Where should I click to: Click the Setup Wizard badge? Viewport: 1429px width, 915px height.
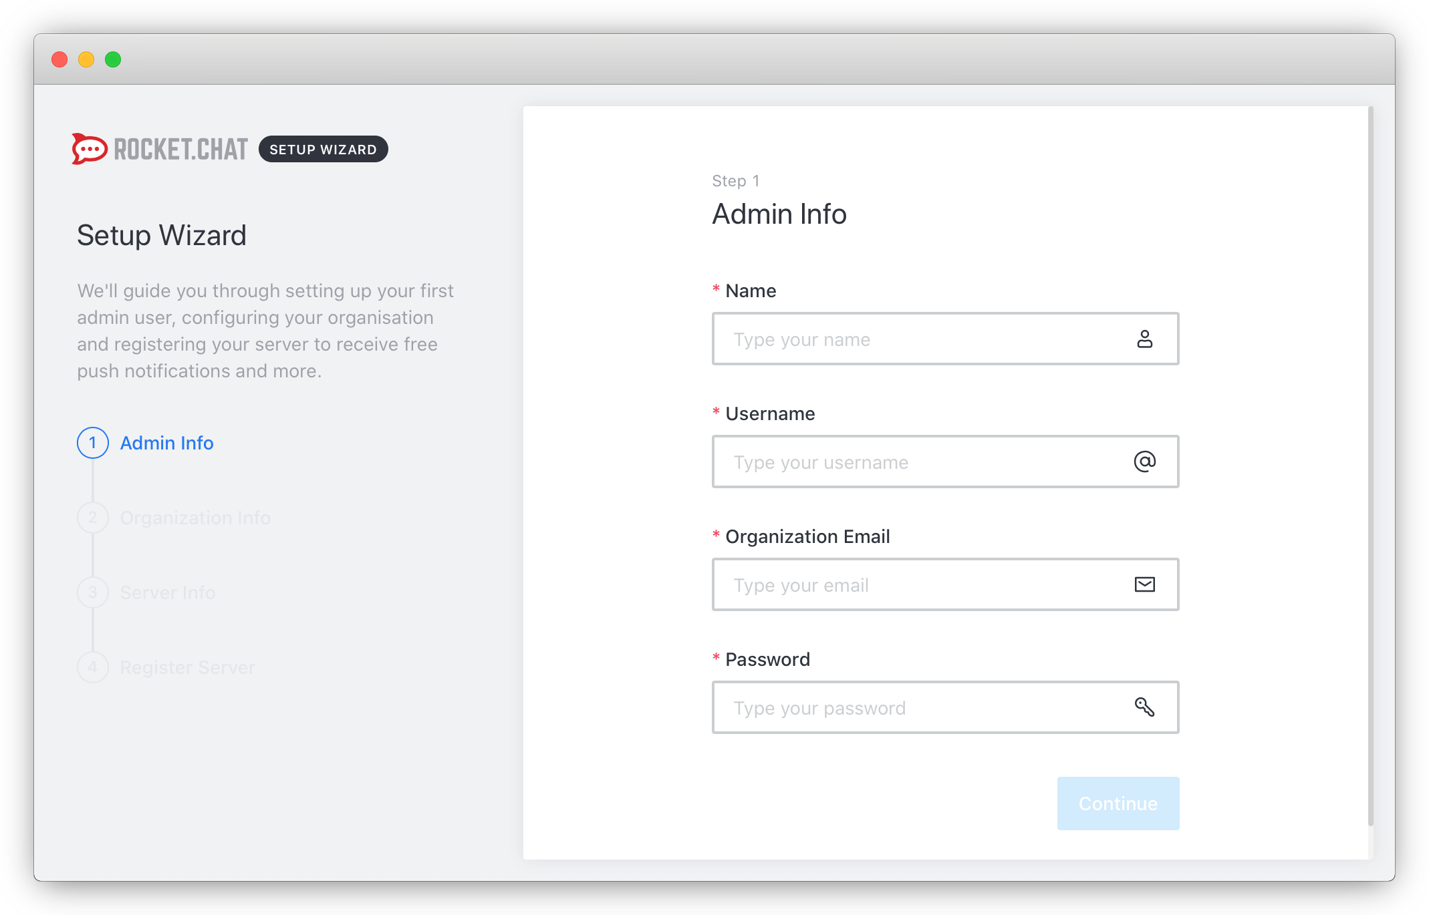pos(323,149)
